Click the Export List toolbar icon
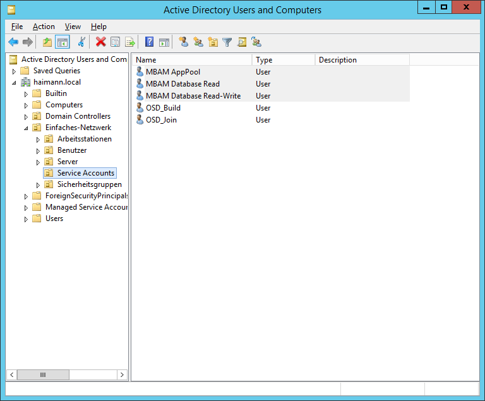This screenshot has width=485, height=401. click(x=130, y=42)
